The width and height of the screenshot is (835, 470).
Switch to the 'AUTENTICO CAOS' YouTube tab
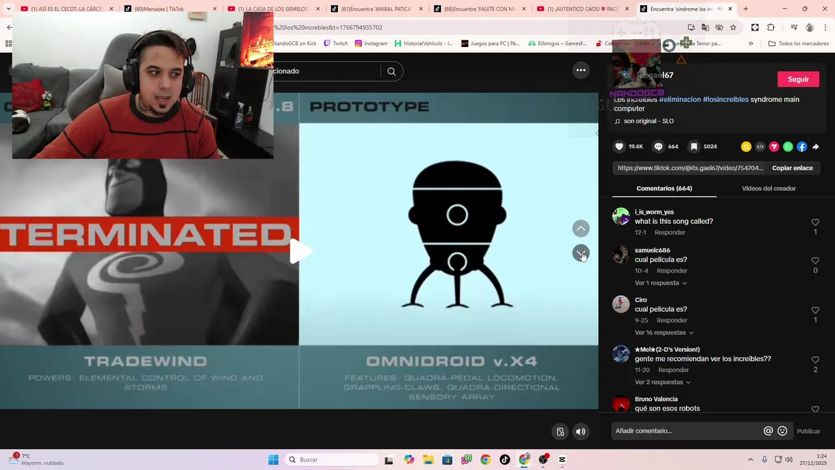click(x=583, y=9)
